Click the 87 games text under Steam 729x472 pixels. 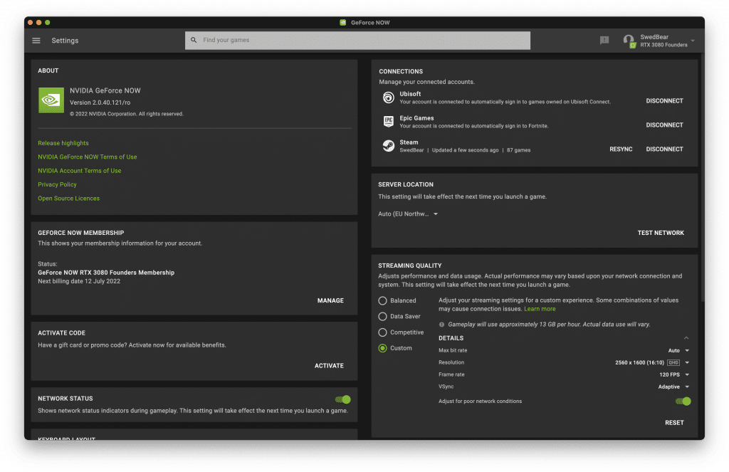click(518, 150)
